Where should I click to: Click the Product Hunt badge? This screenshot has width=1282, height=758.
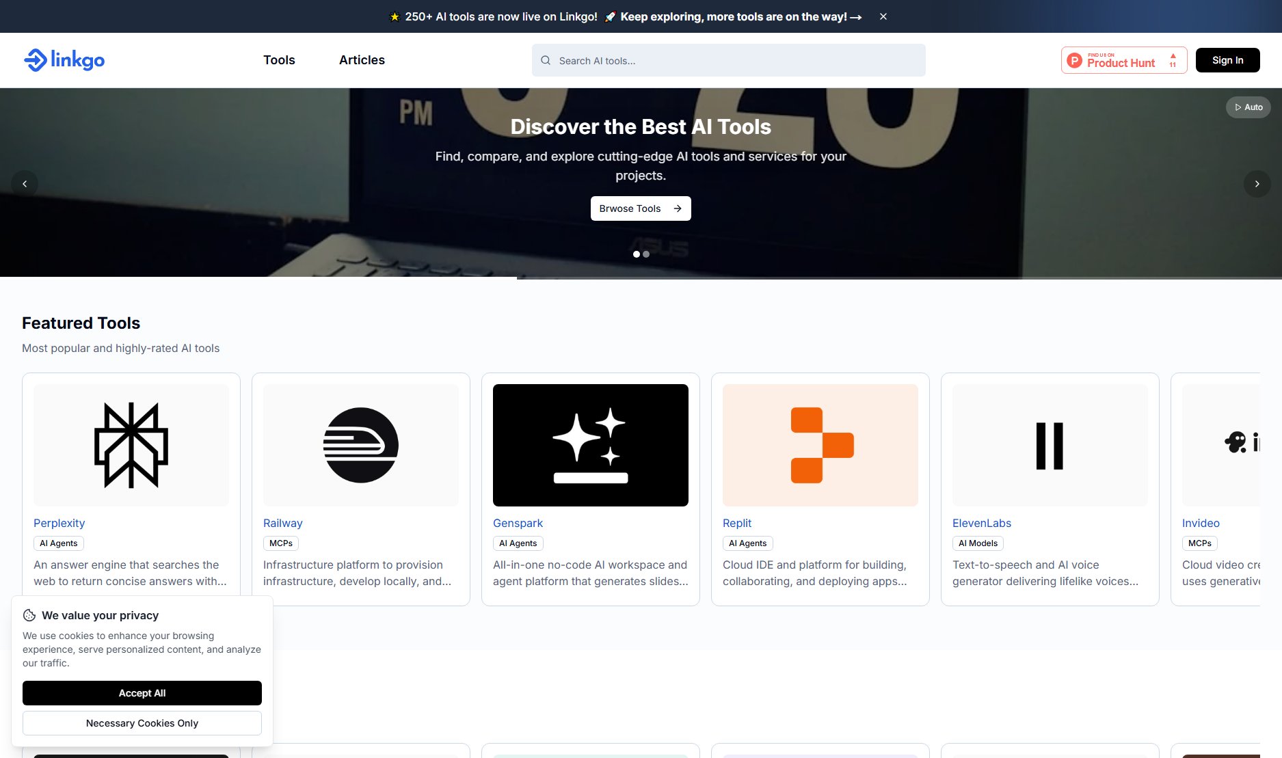[x=1123, y=60]
